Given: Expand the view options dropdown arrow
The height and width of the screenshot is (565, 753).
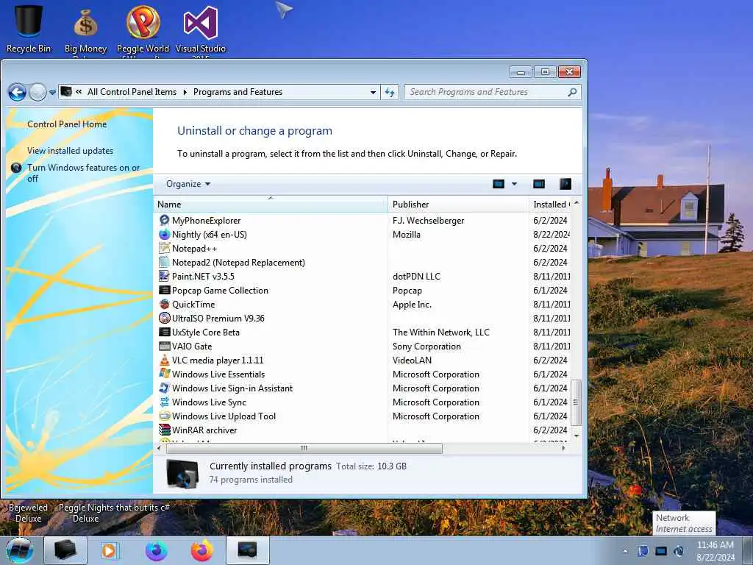Looking at the screenshot, I should tap(514, 183).
